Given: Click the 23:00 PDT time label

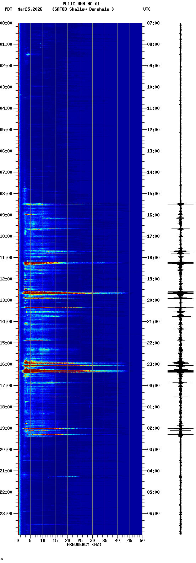Looking at the screenshot, I should click(x=6, y=514).
